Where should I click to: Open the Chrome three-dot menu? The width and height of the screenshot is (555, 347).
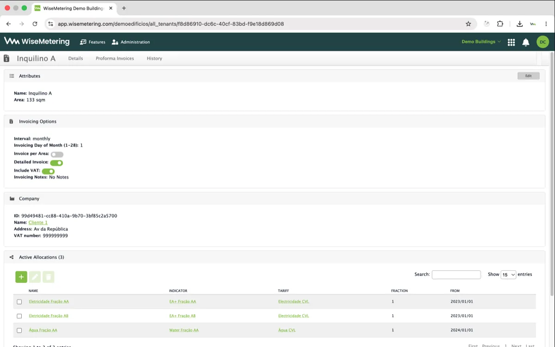pyautogui.click(x=546, y=24)
